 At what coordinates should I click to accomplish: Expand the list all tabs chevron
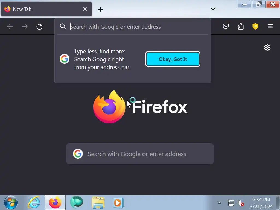click(213, 9)
